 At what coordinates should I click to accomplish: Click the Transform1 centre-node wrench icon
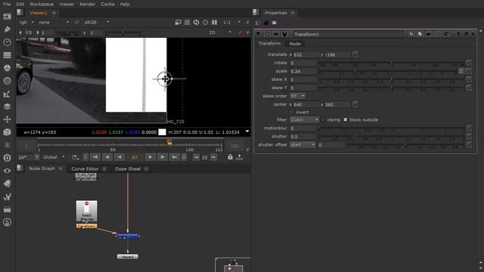[x=284, y=34]
